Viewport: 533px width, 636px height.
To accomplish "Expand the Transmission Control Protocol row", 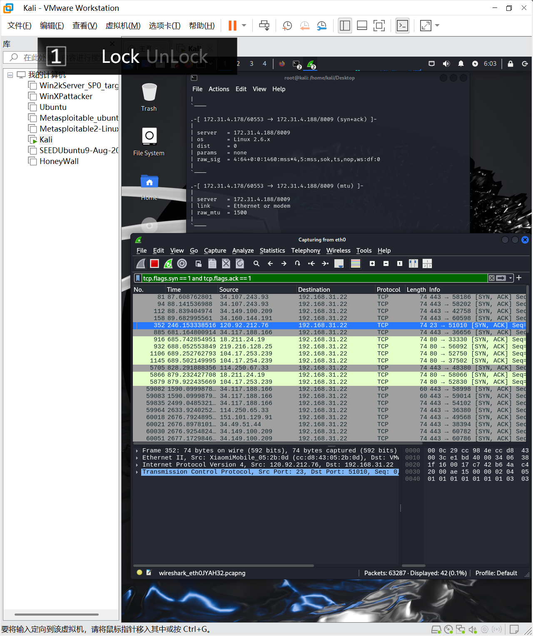I will pos(137,472).
